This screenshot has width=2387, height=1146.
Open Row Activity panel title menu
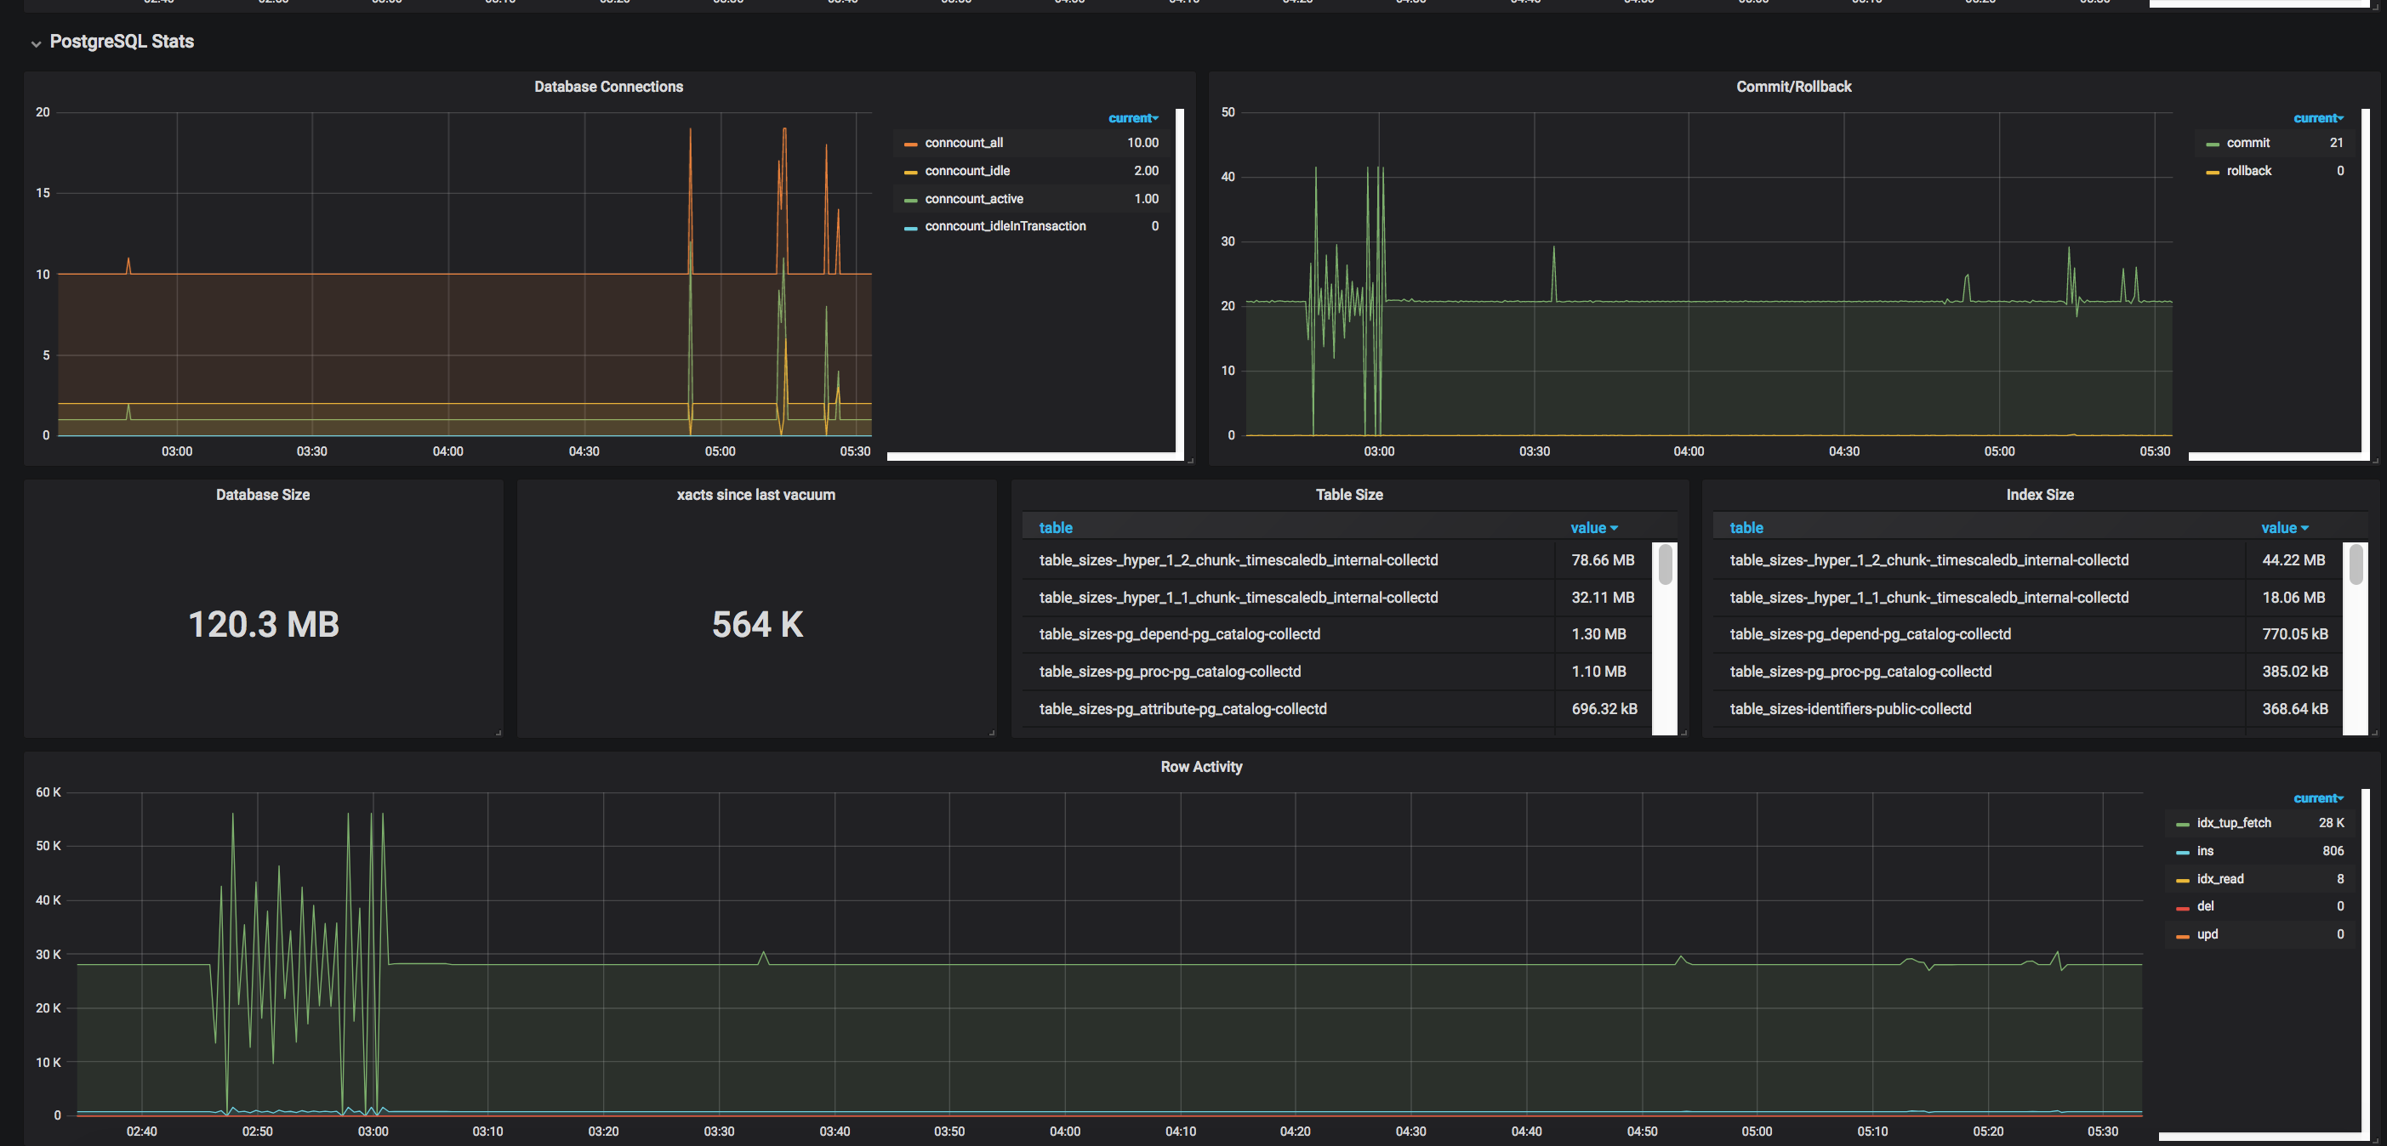click(1200, 767)
